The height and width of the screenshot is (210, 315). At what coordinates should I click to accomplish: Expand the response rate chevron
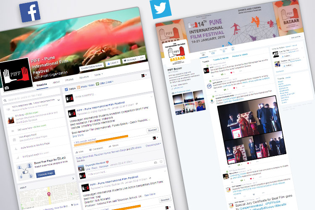tap(59, 100)
